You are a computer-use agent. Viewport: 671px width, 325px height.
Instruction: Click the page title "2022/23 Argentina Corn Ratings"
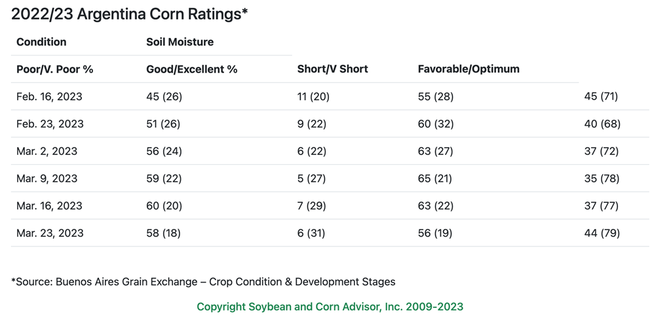[x=129, y=14]
